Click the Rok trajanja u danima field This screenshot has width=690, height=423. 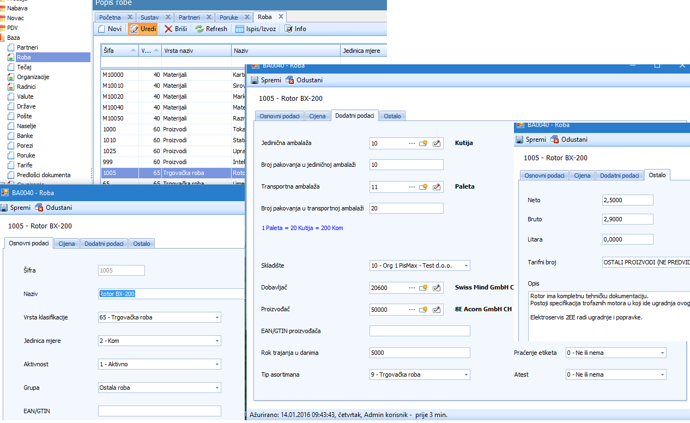point(420,353)
